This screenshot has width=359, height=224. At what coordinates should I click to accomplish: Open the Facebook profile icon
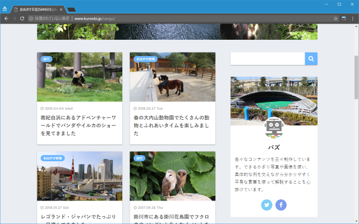(280, 205)
